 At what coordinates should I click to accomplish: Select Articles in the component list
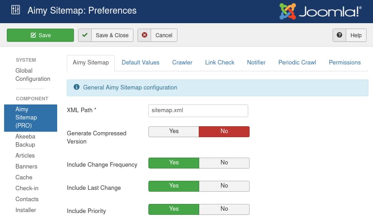click(x=25, y=155)
